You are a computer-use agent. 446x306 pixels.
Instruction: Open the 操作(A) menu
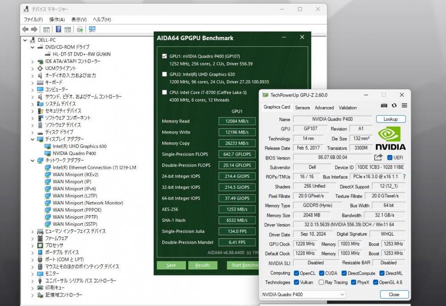click(57, 20)
